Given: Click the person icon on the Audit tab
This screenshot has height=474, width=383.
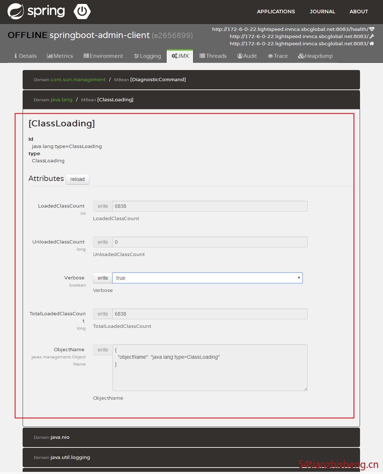Looking at the screenshot, I should click(x=240, y=56).
